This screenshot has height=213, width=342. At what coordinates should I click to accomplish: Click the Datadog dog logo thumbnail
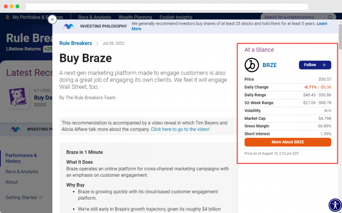18,97
